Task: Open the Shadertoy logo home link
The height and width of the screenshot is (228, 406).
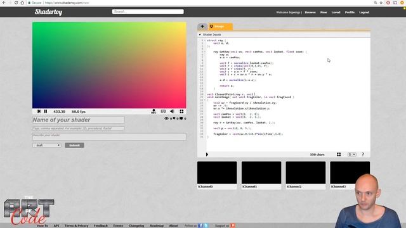Action: coord(48,12)
